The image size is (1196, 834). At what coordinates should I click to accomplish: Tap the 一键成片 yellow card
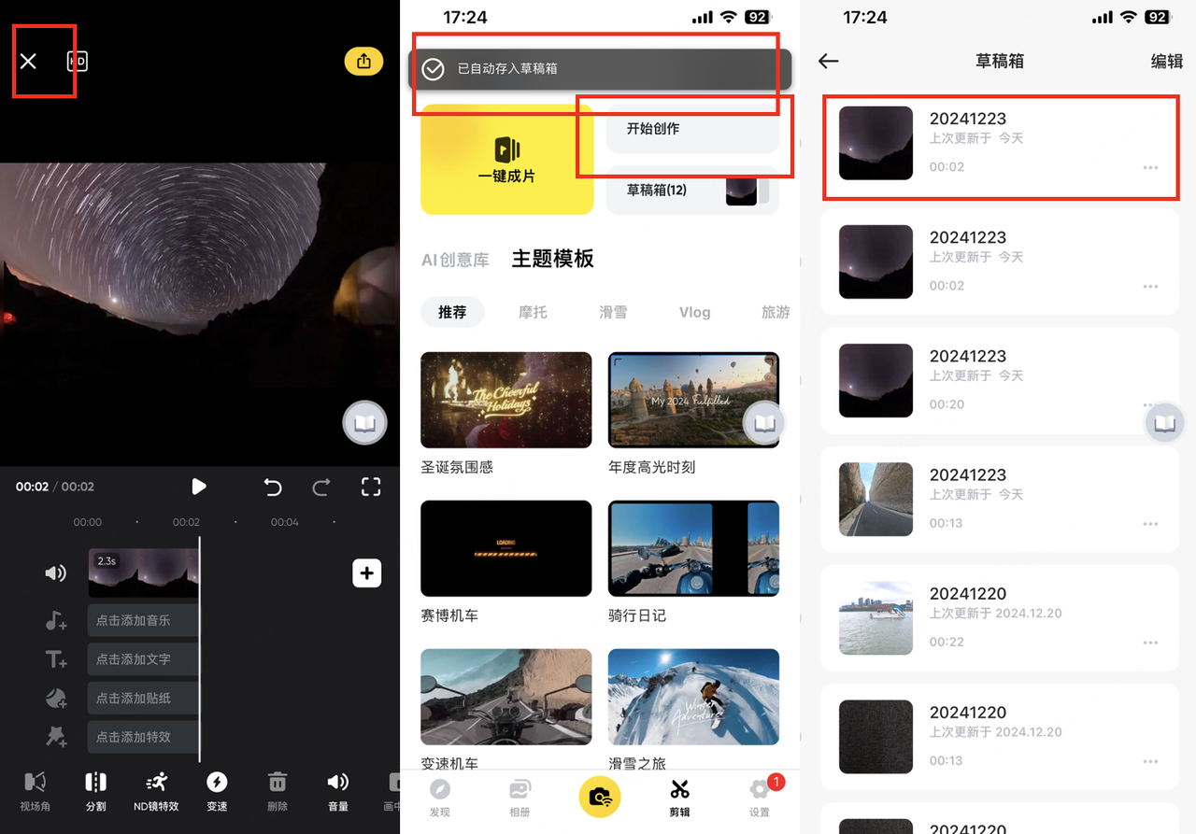pos(506,160)
